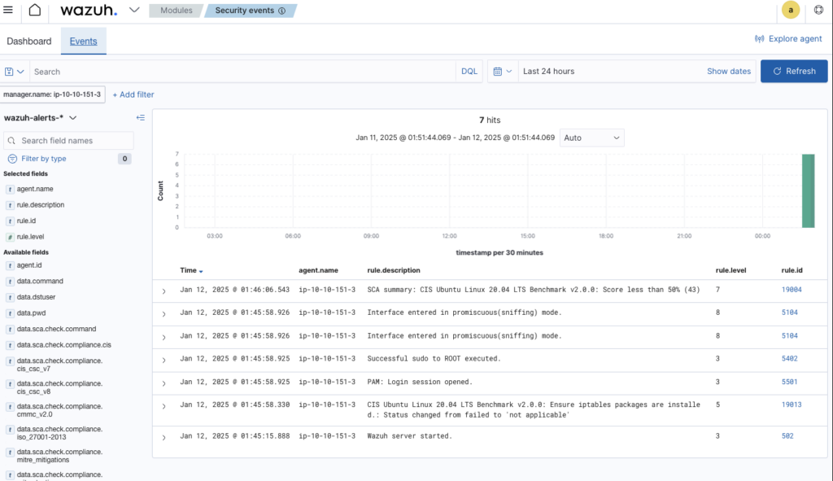Open the saved queries dropdown
This screenshot has height=481, width=833.
15,72
